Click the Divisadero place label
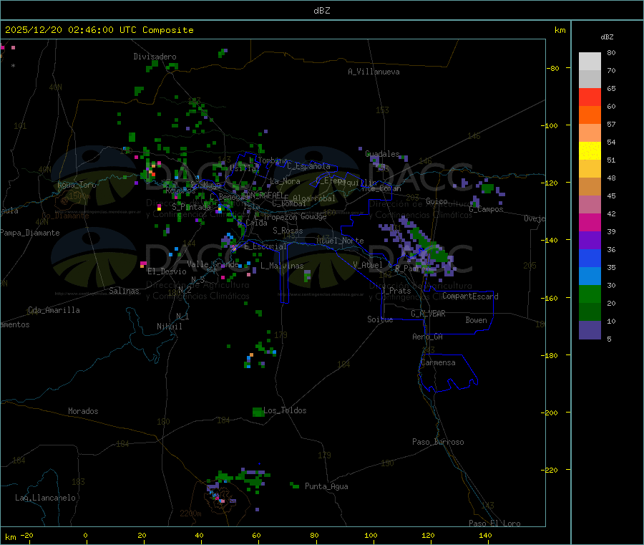The height and width of the screenshot is (545, 644). (x=155, y=57)
